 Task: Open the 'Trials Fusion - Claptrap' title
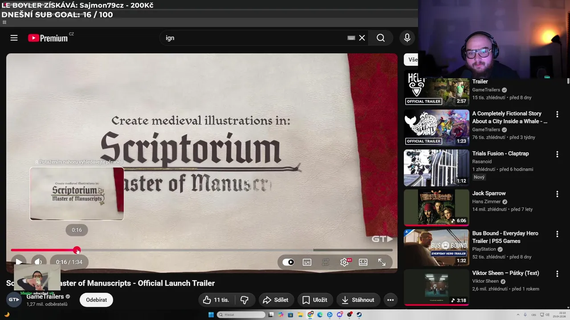coord(501,153)
